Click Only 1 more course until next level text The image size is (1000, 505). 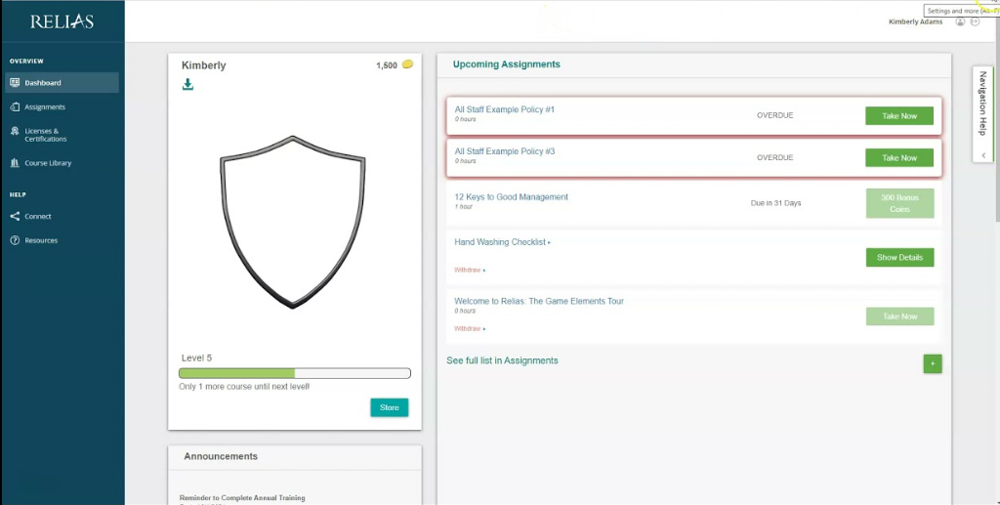[244, 387]
